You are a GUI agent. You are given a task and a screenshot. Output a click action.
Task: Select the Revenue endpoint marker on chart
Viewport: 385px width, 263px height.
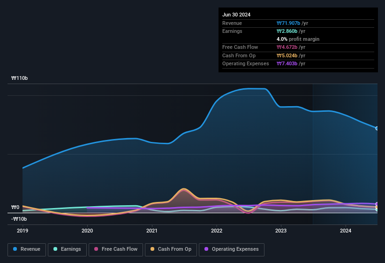[x=377, y=128]
